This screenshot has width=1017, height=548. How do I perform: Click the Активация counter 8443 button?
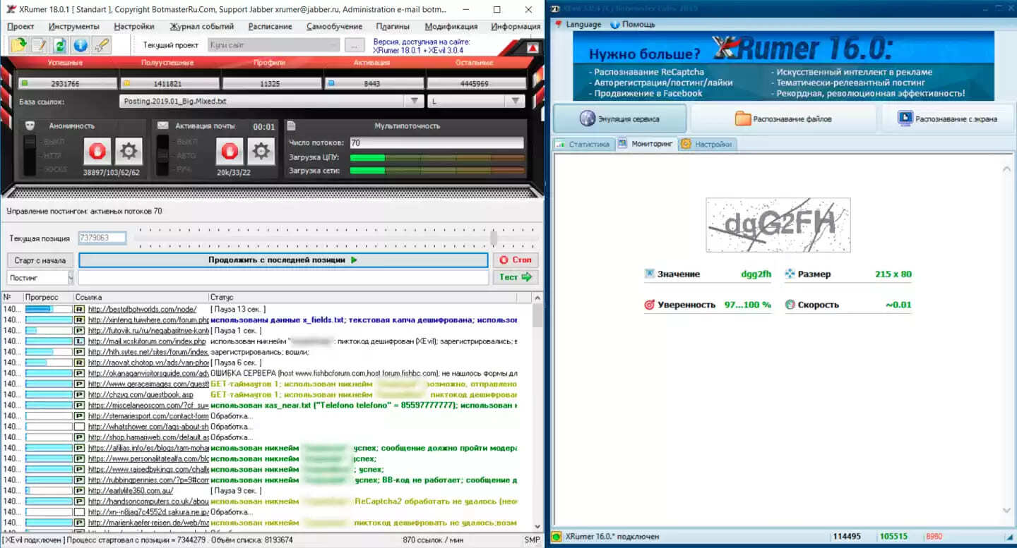[x=374, y=83]
